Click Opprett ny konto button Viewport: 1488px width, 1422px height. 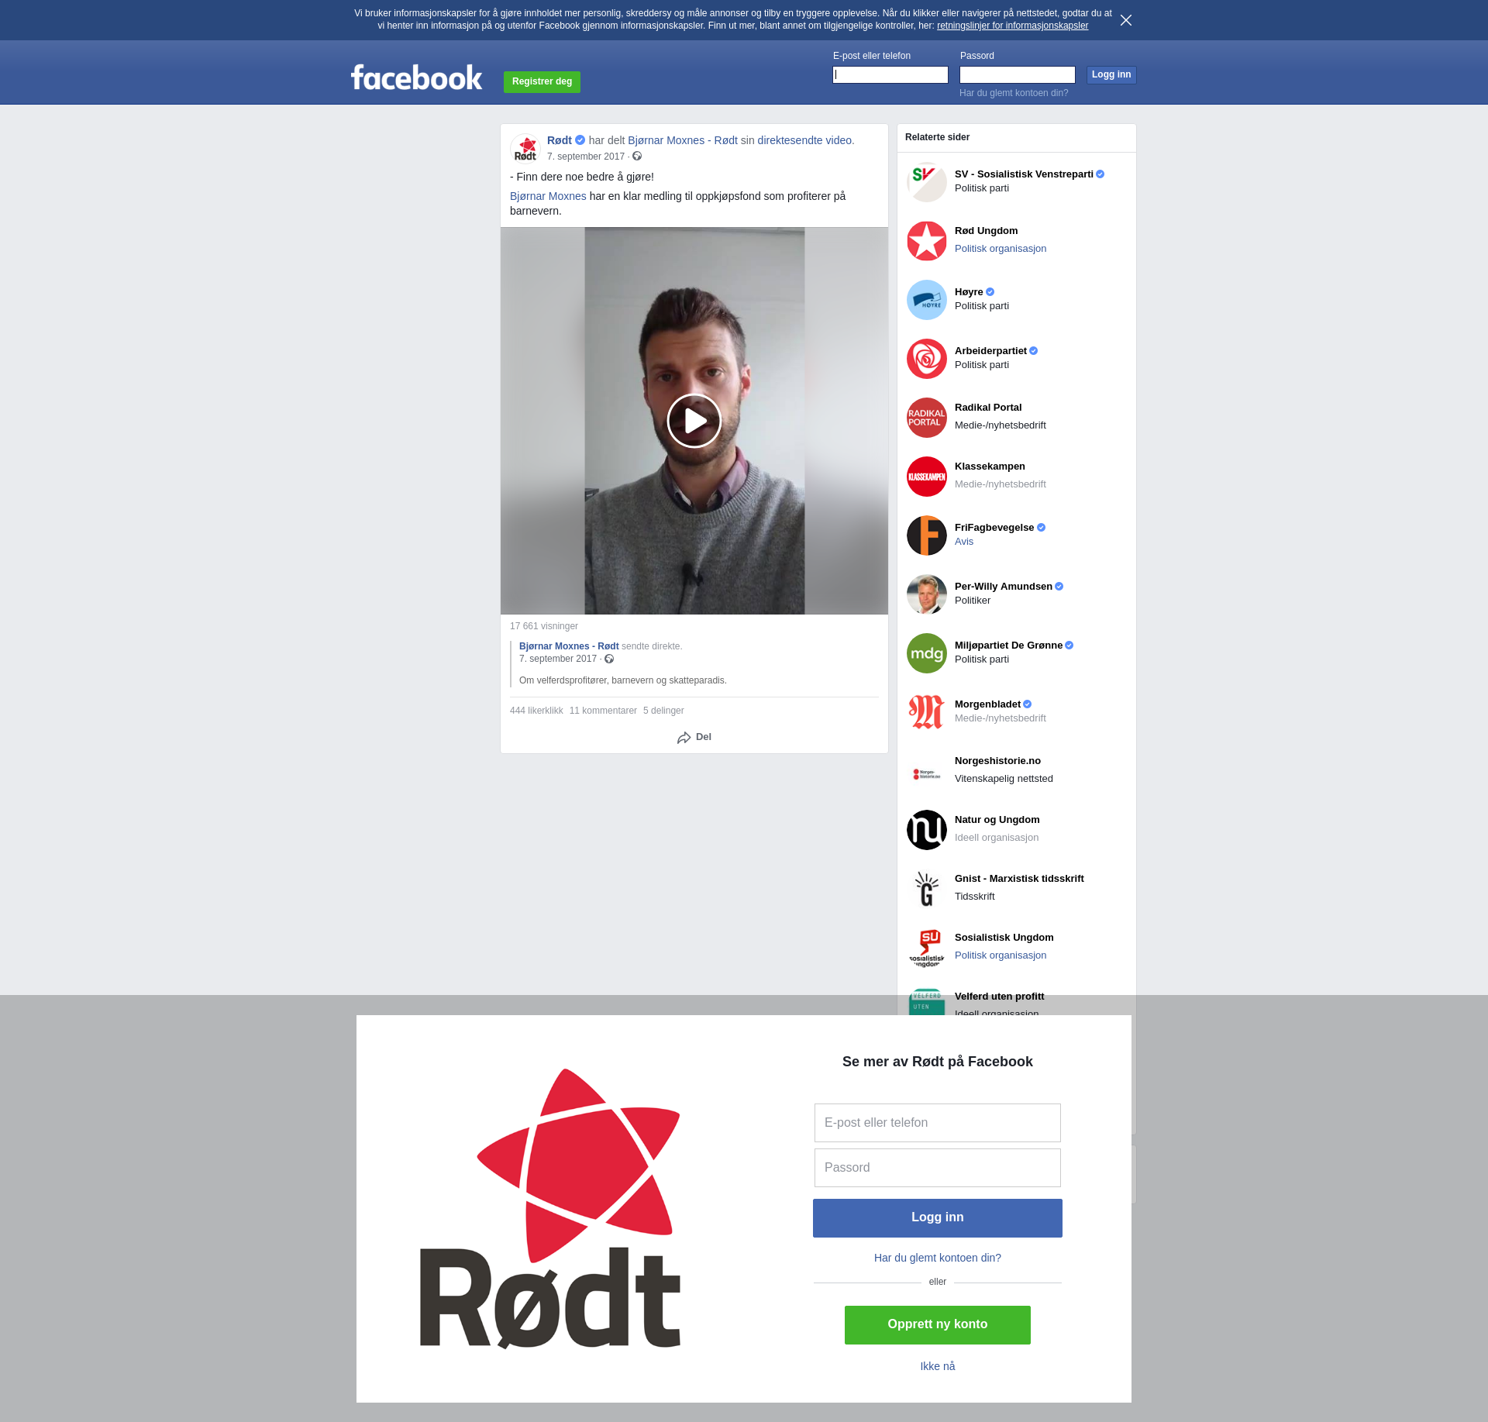tap(938, 1325)
